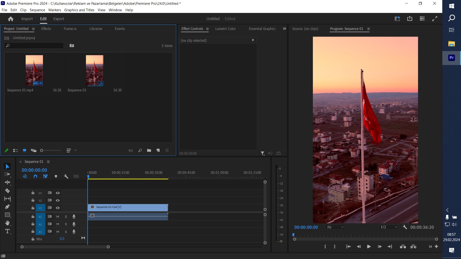Open playback resolution 1/2 dropdown
The image size is (461, 259).
click(x=389, y=227)
